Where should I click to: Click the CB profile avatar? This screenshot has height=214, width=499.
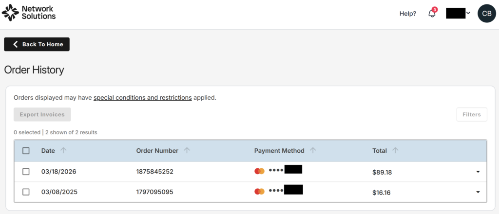(x=486, y=14)
